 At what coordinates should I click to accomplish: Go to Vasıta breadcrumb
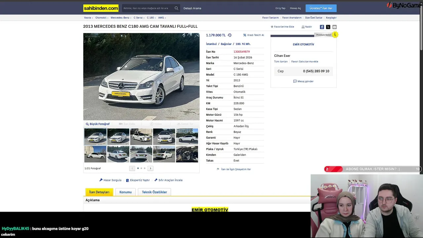(87, 18)
